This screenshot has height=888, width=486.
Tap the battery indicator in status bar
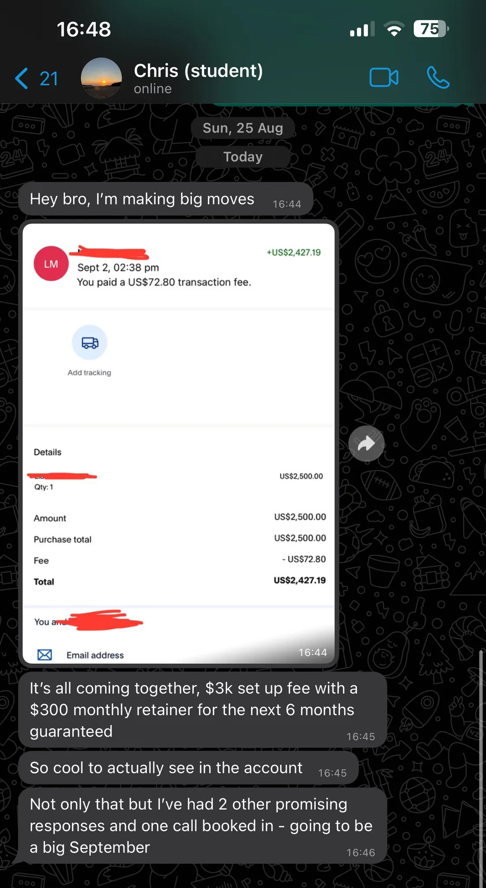pos(431,29)
